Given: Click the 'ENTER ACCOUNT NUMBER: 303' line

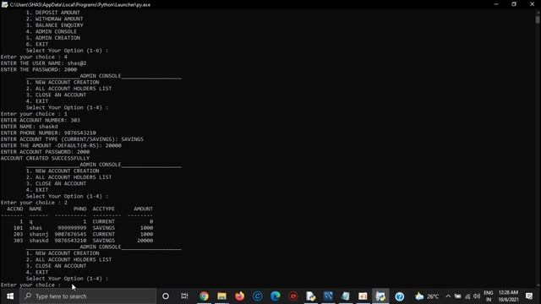Looking at the screenshot, I should pyautogui.click(x=41, y=120).
